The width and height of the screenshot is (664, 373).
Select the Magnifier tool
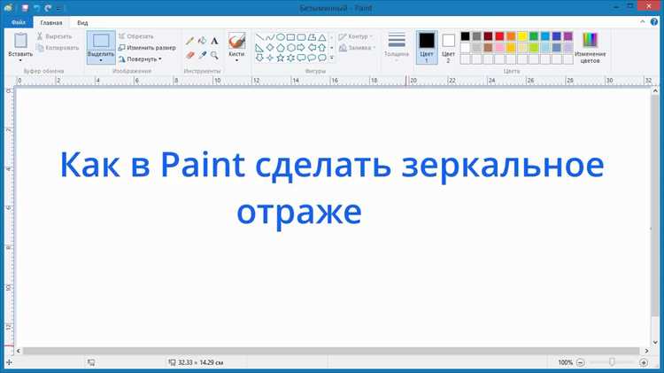click(214, 55)
